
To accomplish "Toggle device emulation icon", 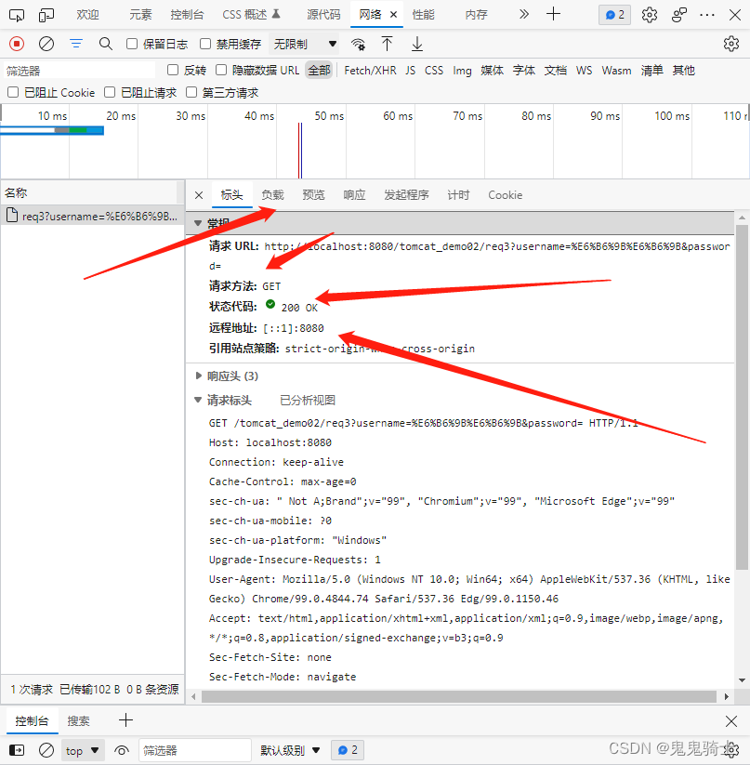I will (x=46, y=15).
